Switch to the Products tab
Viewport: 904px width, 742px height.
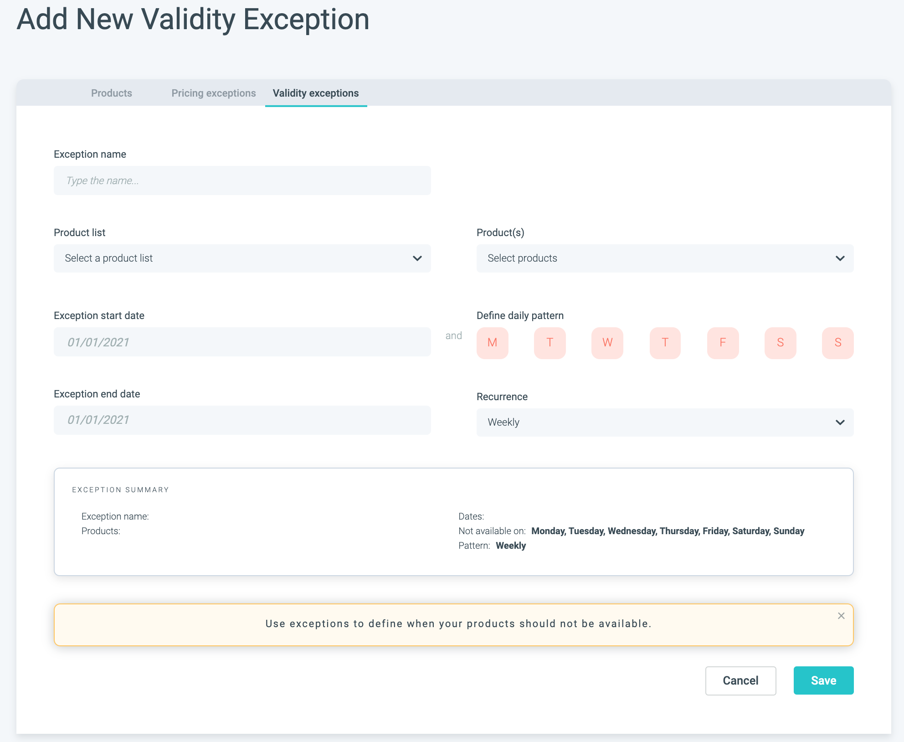pyautogui.click(x=112, y=93)
